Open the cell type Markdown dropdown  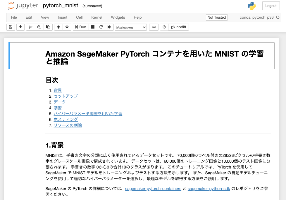131,27
